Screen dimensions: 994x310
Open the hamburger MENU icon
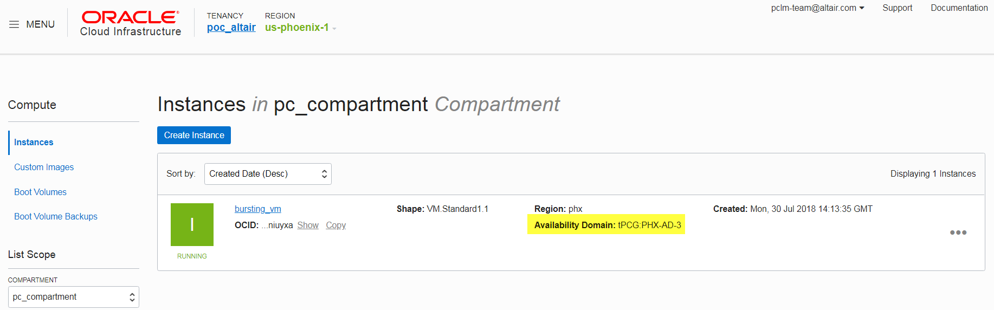click(x=14, y=24)
